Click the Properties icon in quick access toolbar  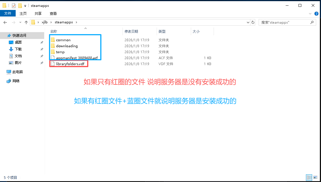[x=13, y=6]
